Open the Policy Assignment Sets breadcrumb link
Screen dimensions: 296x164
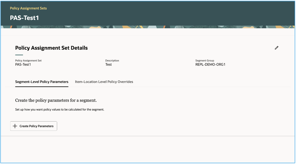click(x=28, y=8)
